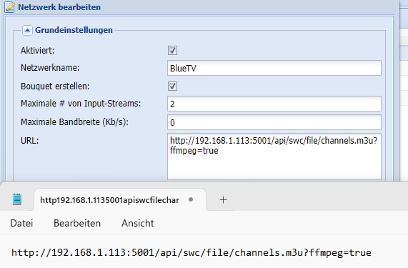Viewport: 408px width, 268px height.
Task: Click the Netzwerk bearbeiten pencil icon
Action: [x=9, y=7]
